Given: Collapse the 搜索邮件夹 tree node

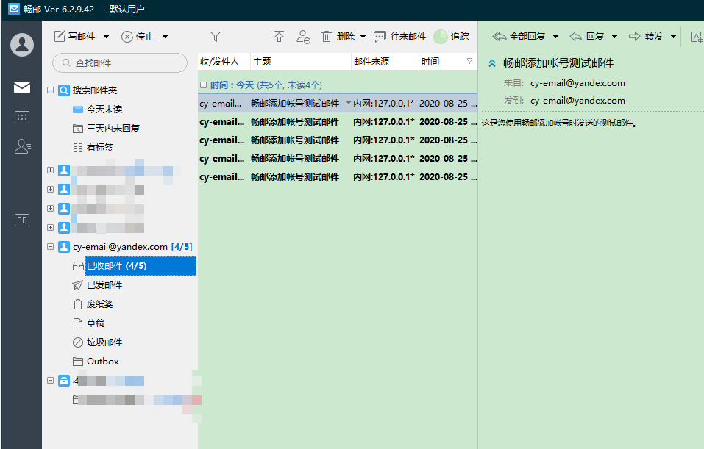Looking at the screenshot, I should coord(50,90).
